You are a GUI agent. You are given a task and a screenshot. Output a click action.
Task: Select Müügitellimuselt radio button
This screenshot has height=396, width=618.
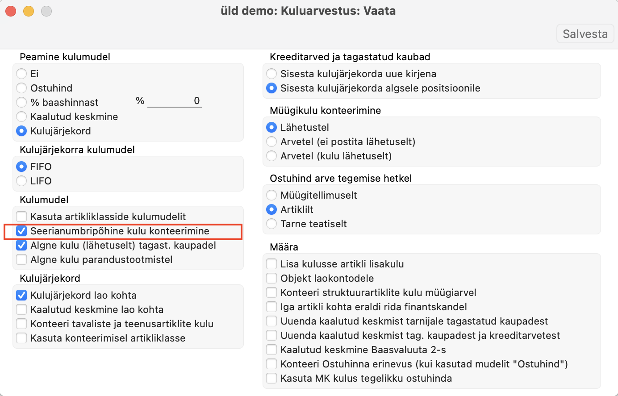271,195
